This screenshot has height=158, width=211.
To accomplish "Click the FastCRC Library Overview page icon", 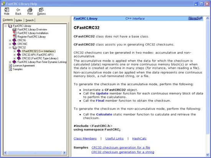I will 15,29.
